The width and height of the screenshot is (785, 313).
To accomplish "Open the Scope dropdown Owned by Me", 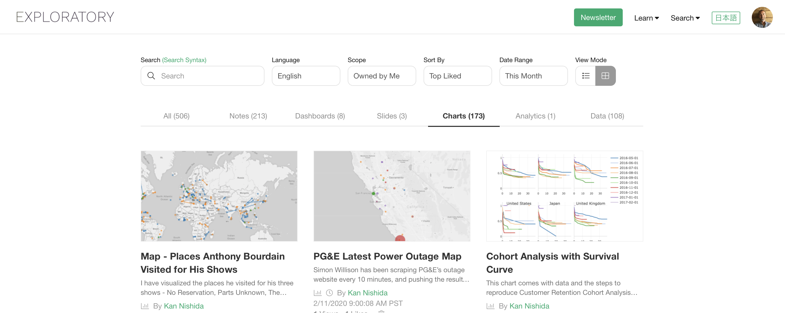I will point(381,76).
